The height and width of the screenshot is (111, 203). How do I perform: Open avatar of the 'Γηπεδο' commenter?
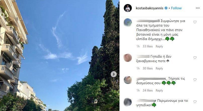click(x=128, y=58)
